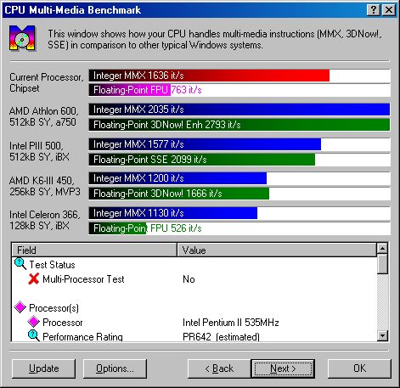Click the question-mark help button in the title bar

[x=374, y=10]
